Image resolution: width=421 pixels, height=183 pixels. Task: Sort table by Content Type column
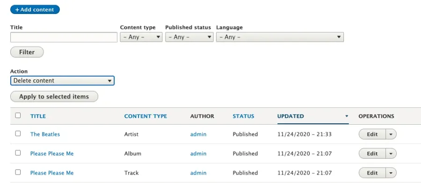(x=145, y=116)
